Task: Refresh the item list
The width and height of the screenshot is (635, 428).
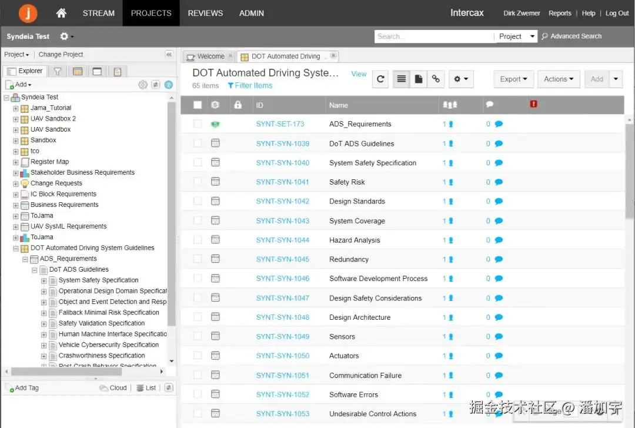Action: point(380,79)
